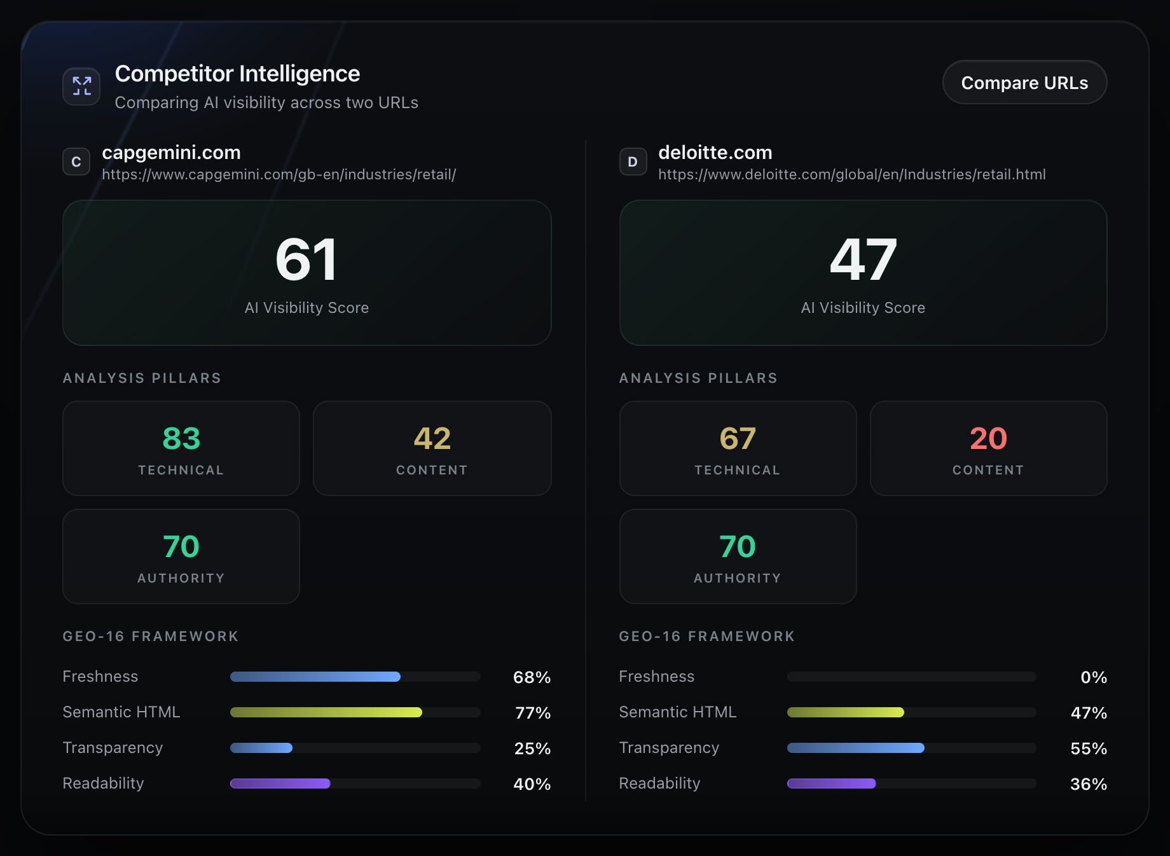Screen dimensions: 1170x856
Task: Click the Competitor Intelligence compare icon
Action: point(81,86)
